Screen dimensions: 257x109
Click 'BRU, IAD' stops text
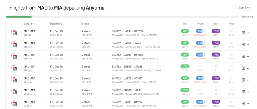click(x=86, y=47)
